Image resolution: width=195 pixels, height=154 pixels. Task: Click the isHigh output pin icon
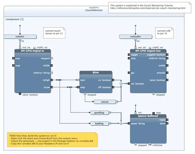coord(52,80)
